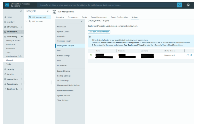Click the Capacity icon in sidebar

click(5, 69)
